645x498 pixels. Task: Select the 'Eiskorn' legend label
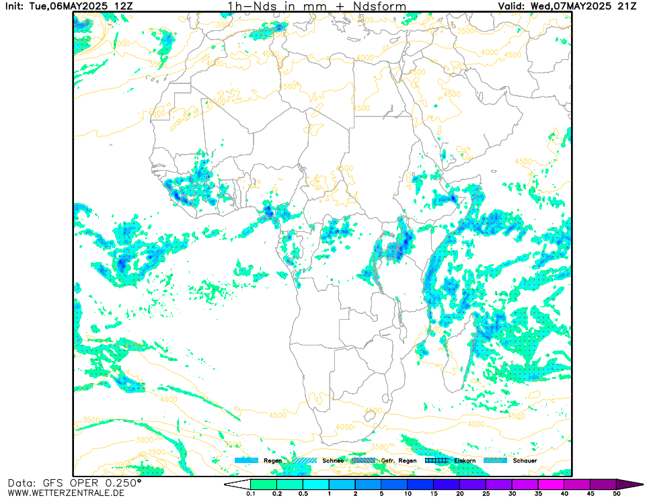coord(465,460)
